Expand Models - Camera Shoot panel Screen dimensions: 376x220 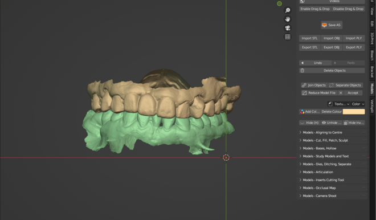(x=332, y=195)
